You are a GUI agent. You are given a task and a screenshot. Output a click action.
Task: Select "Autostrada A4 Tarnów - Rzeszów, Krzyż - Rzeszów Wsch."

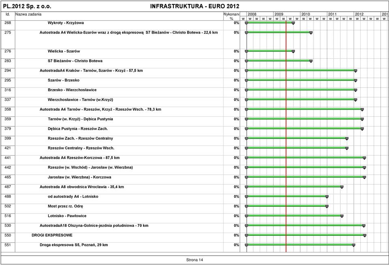click(100, 109)
